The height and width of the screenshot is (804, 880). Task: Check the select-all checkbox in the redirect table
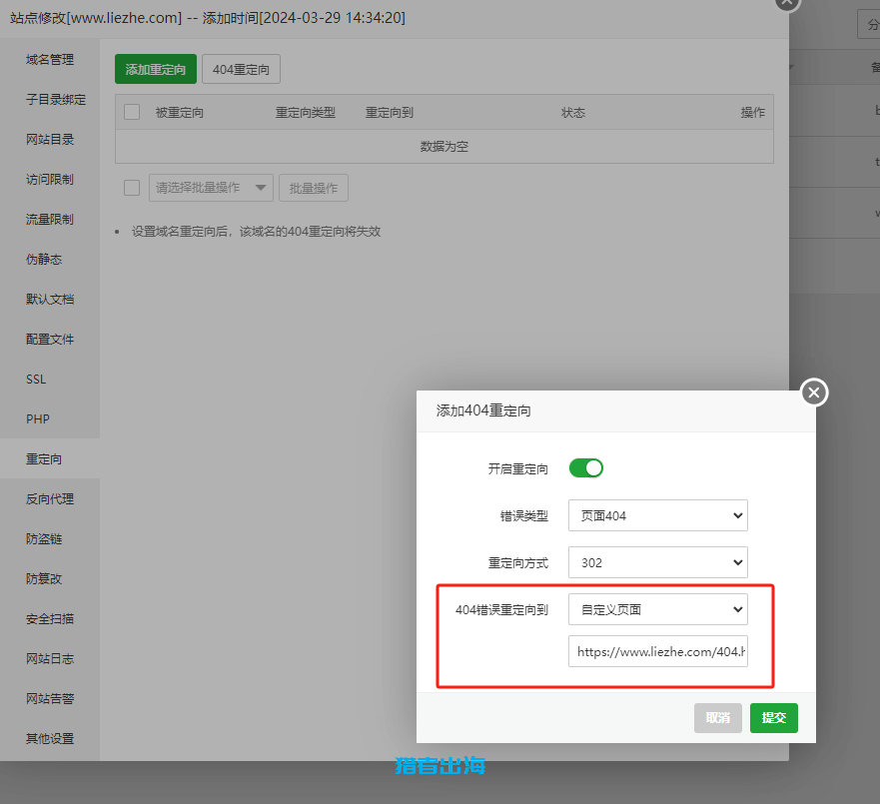click(x=131, y=112)
